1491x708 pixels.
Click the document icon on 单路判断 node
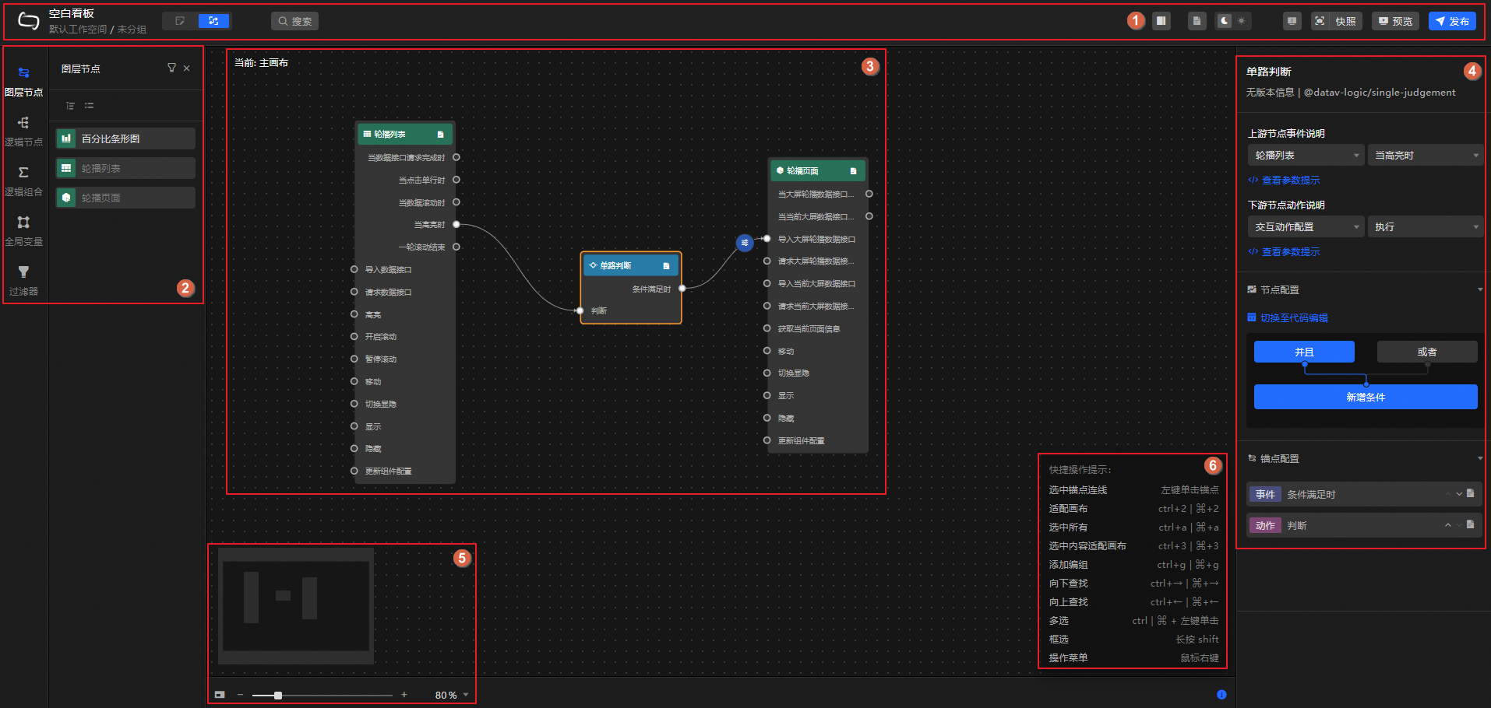tap(666, 266)
